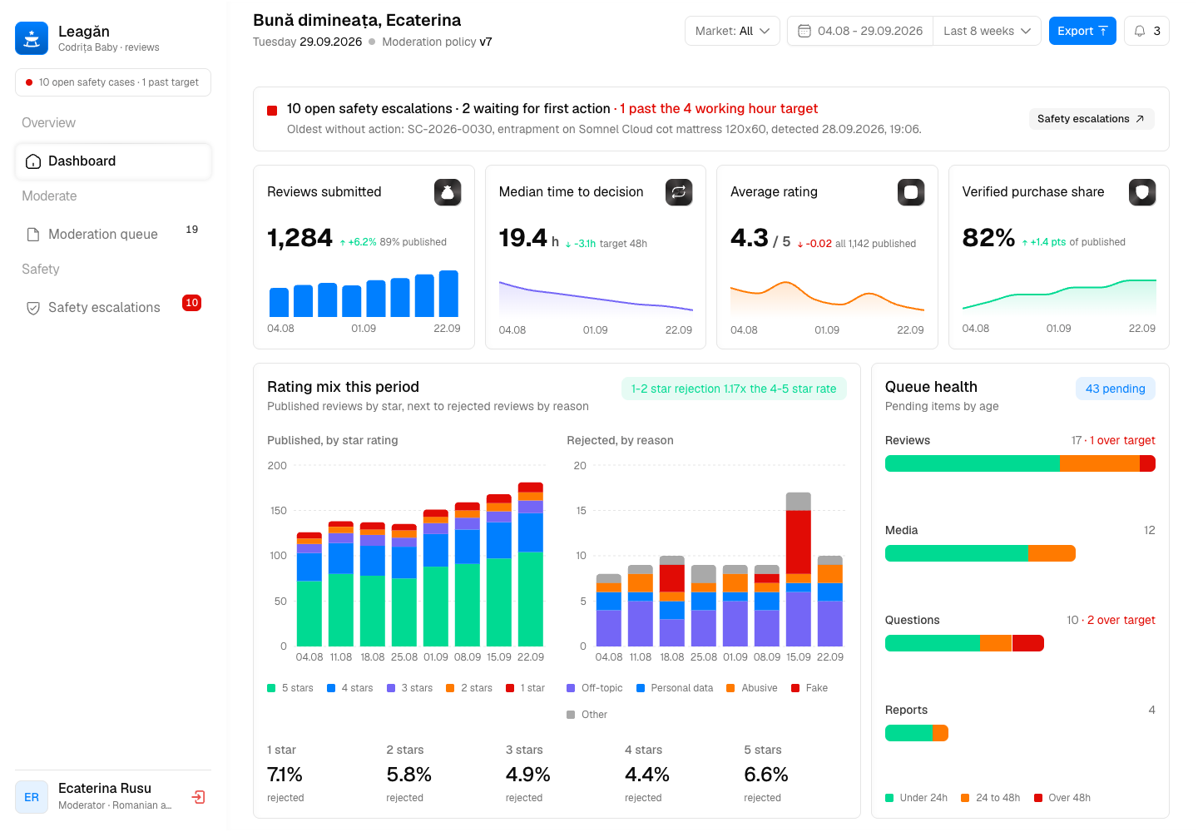Click the Questions queue health bar
Screen dimensions: 1198x832
click(964, 643)
